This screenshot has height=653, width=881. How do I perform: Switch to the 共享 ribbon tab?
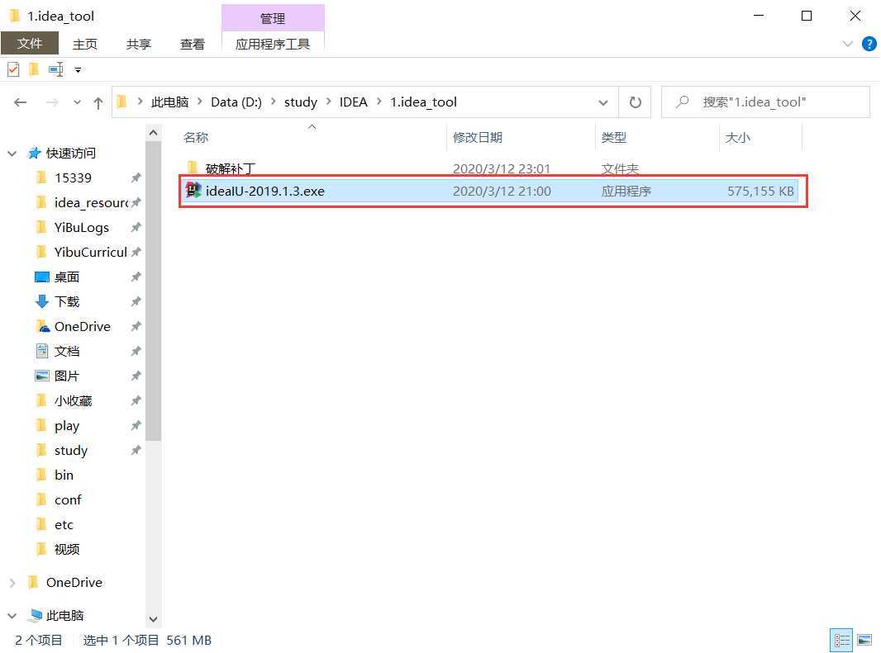(x=138, y=44)
